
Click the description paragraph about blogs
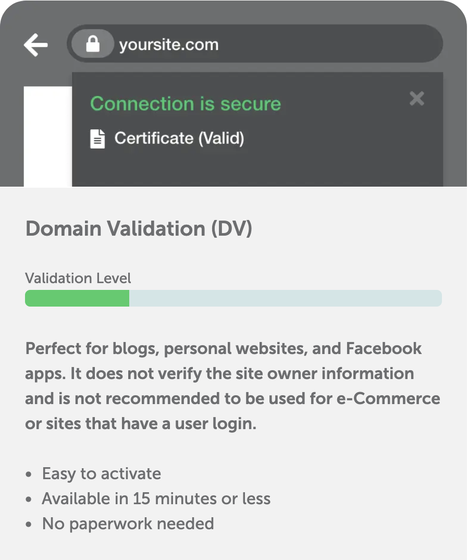pyautogui.click(x=232, y=386)
